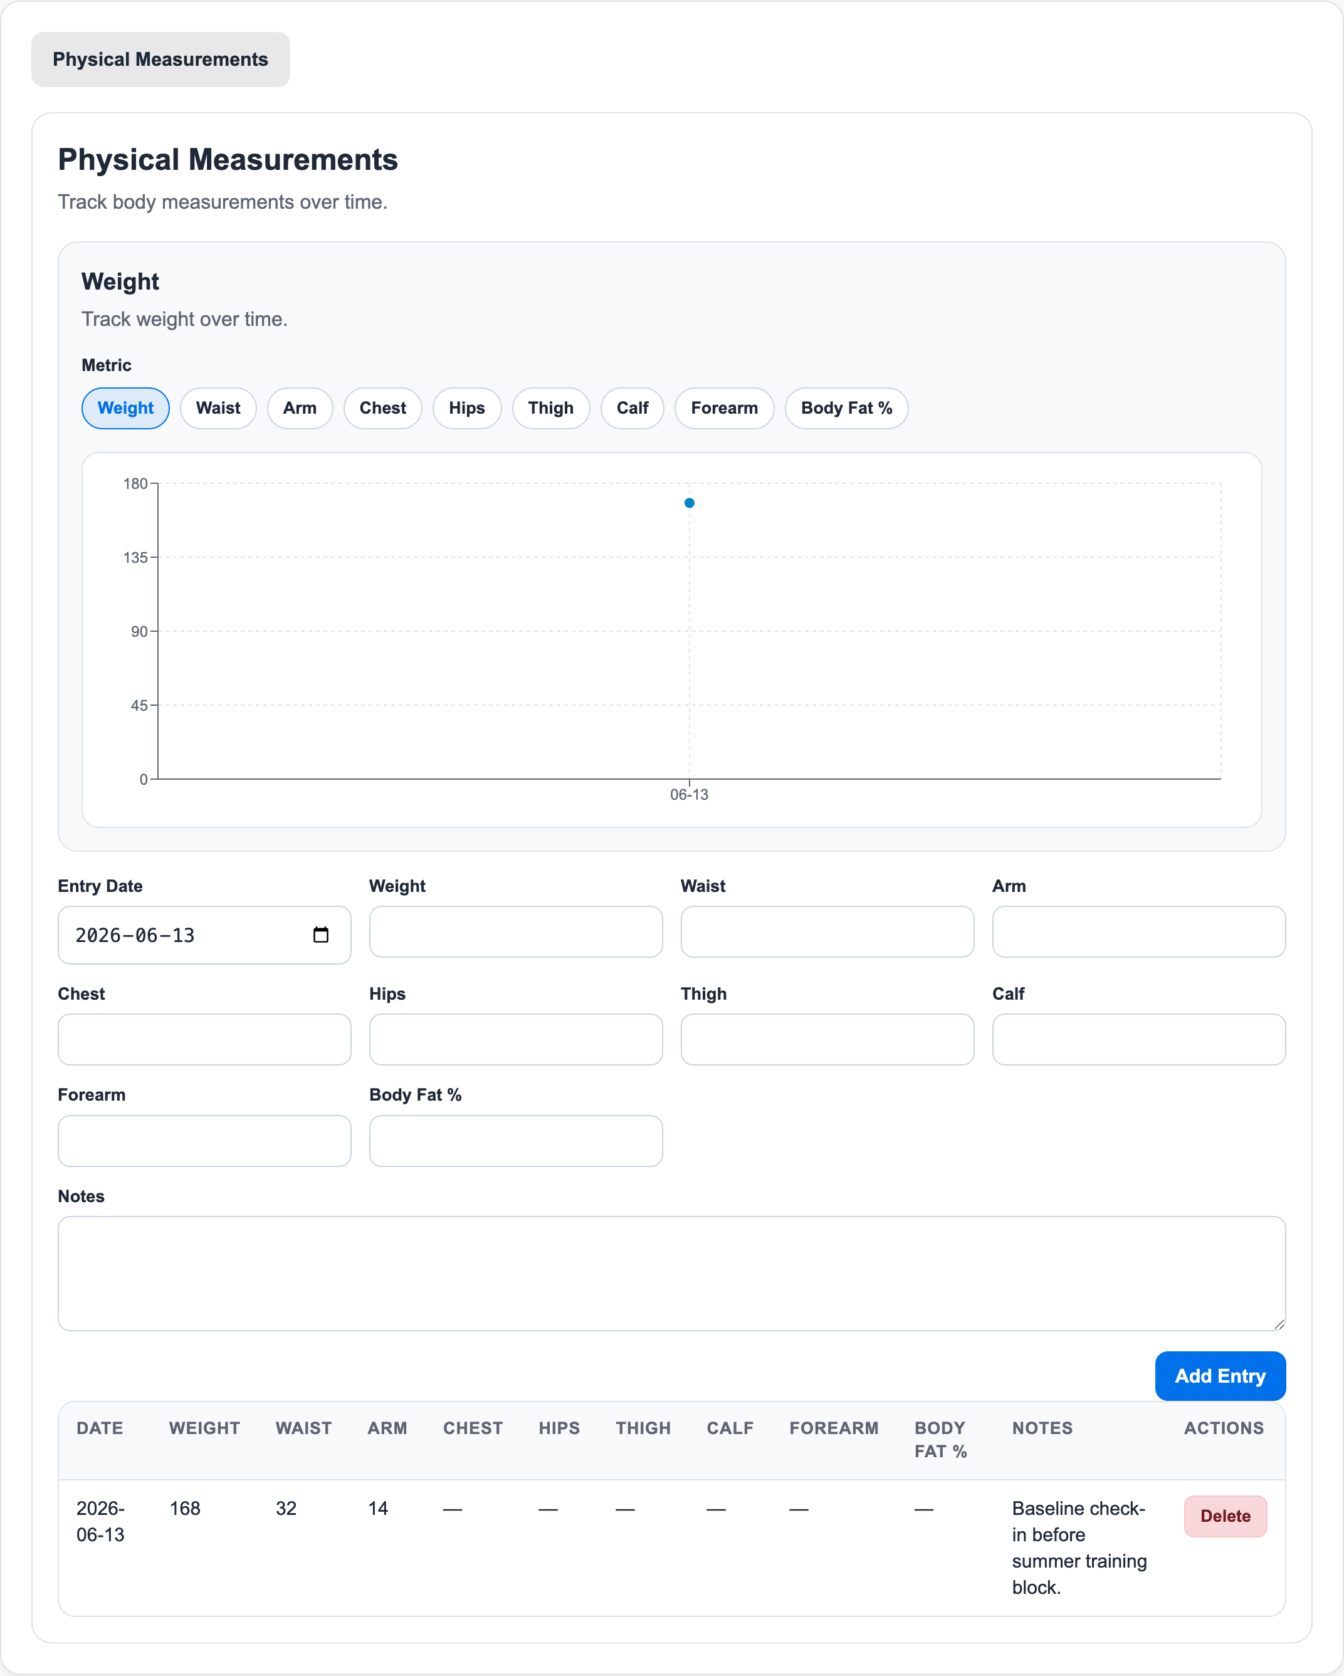Screen dimensions: 1344x1676
Task: Focus the Weight input field
Action: click(516, 931)
